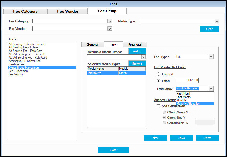Click the Module column header

click(x=132, y=69)
